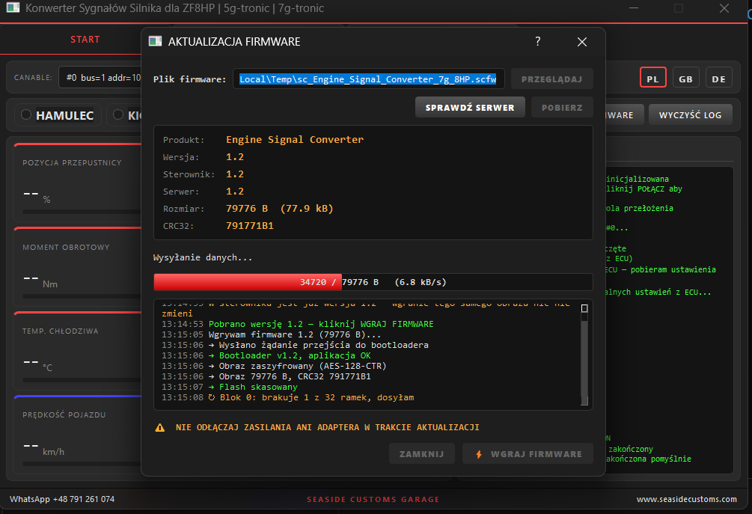The width and height of the screenshot is (752, 514).
Task: Click the firmware dialog window icon
Action: [156, 42]
